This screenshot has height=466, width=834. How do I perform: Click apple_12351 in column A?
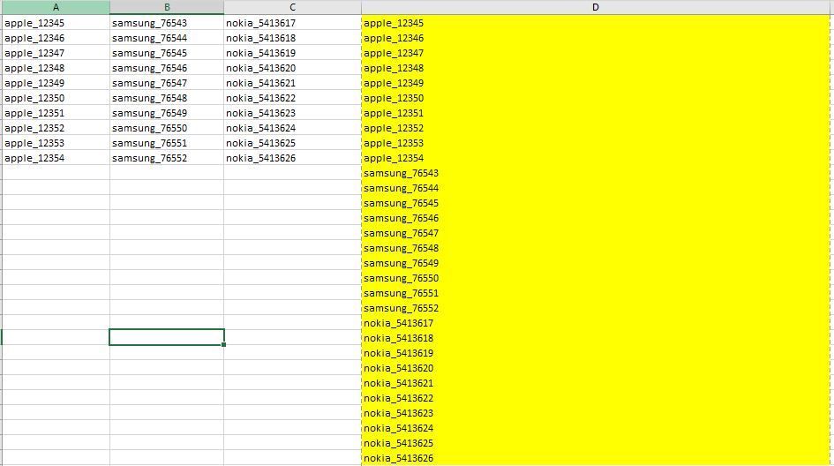click(56, 113)
